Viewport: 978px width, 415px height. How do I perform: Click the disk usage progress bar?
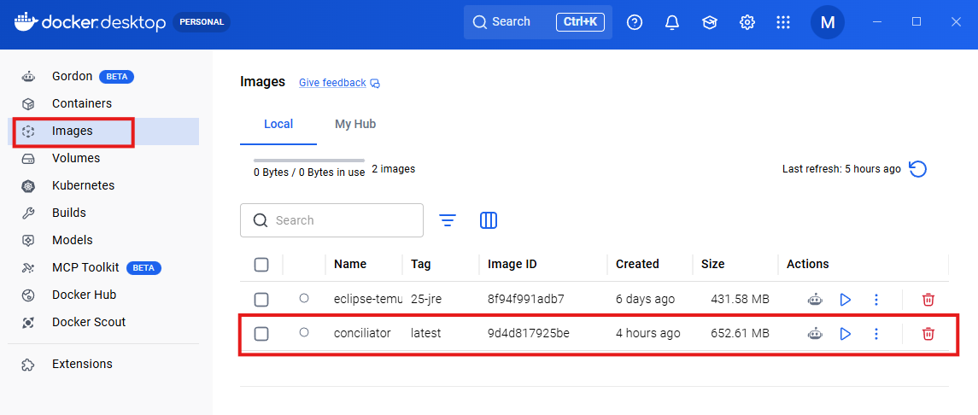click(x=308, y=161)
